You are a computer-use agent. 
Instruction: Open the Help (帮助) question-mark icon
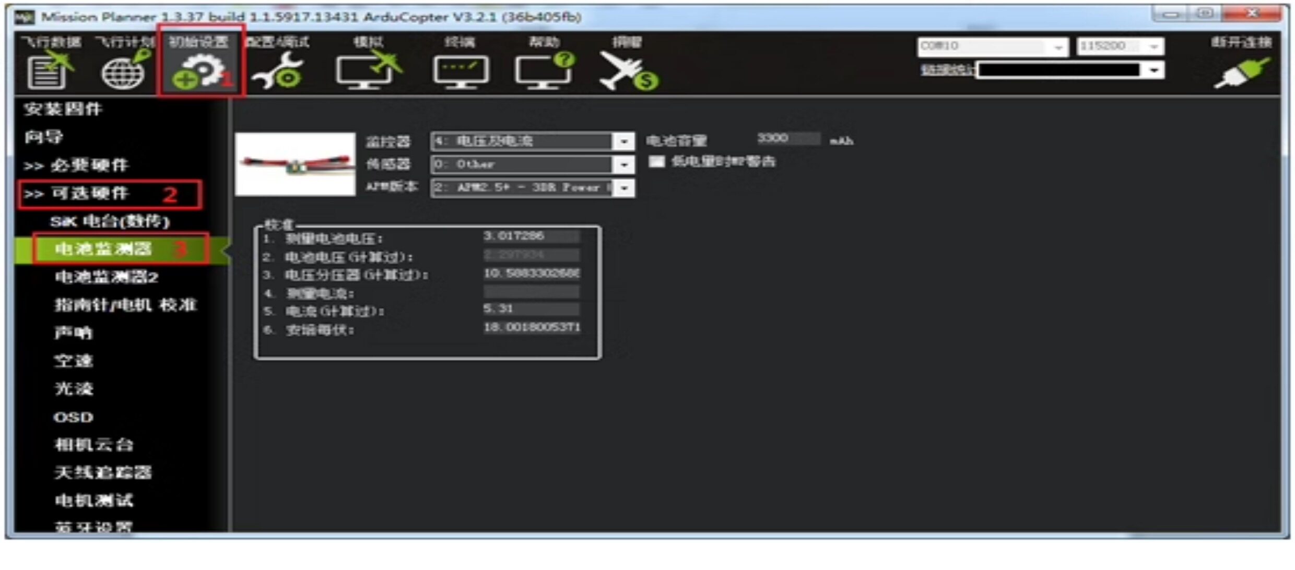(x=544, y=70)
